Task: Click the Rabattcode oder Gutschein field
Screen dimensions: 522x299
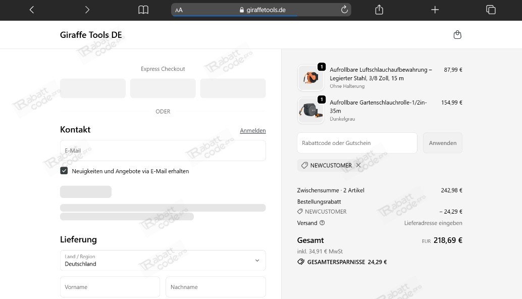Action: tap(357, 143)
